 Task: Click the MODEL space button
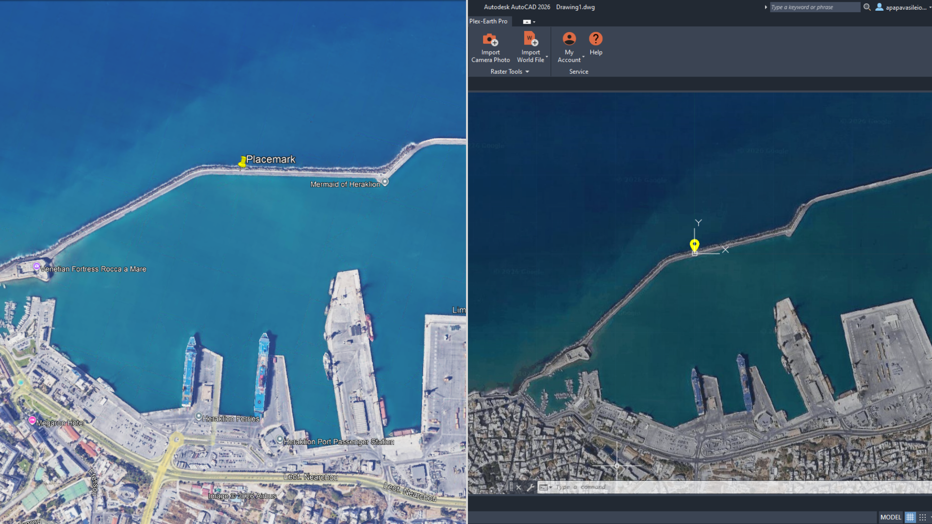point(890,517)
